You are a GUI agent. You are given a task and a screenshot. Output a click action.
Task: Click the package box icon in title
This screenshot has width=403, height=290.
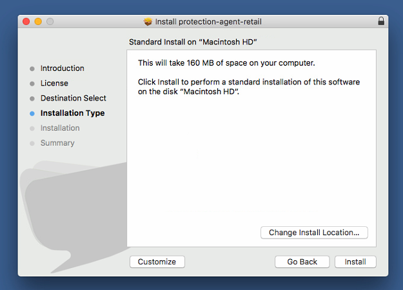148,22
